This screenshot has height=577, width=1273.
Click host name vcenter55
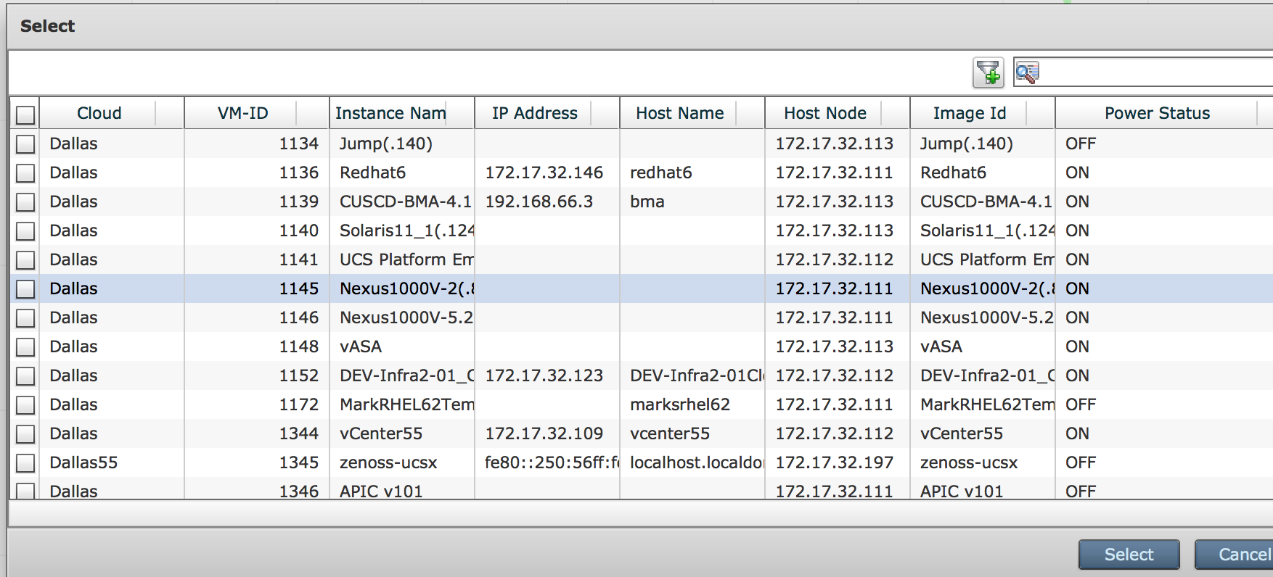coord(670,433)
